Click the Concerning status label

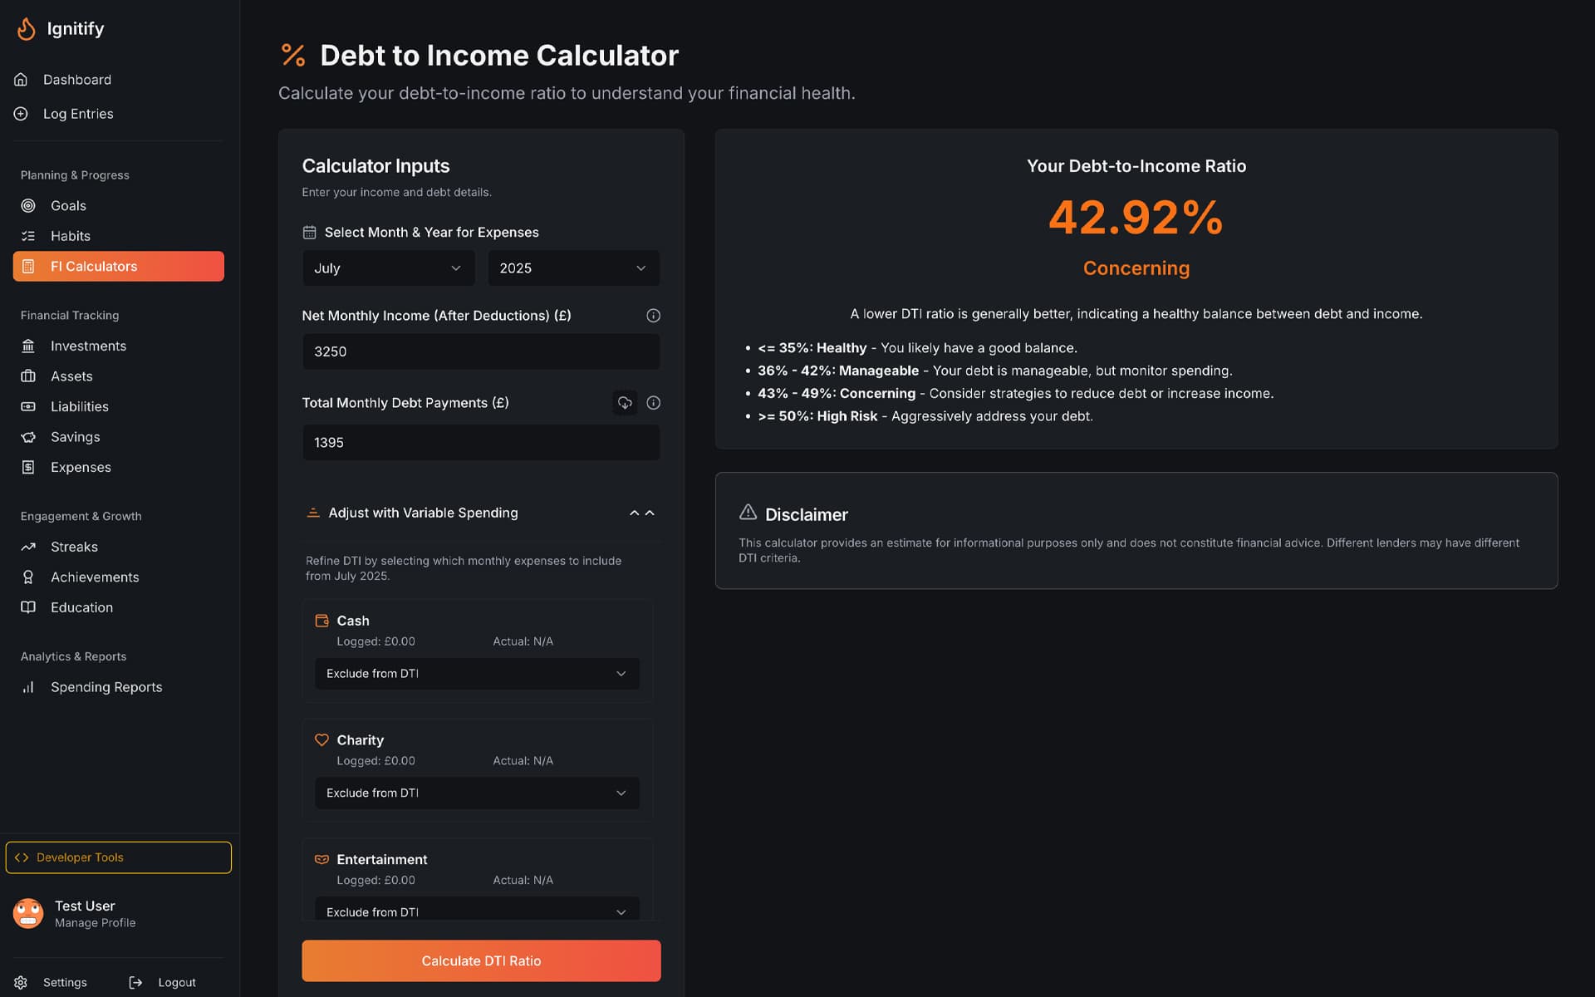click(1136, 268)
